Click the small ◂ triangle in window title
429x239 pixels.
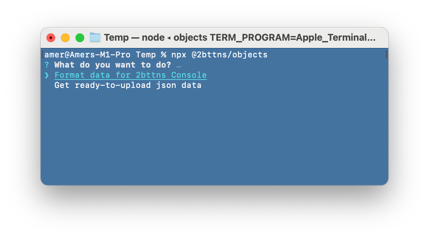tap(169, 38)
